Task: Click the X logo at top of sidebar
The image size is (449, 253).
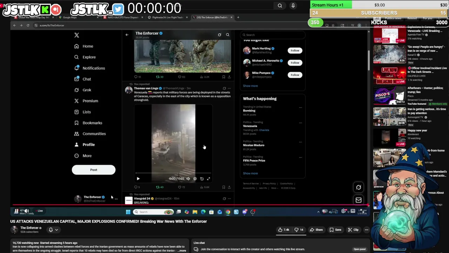Action: point(76,35)
